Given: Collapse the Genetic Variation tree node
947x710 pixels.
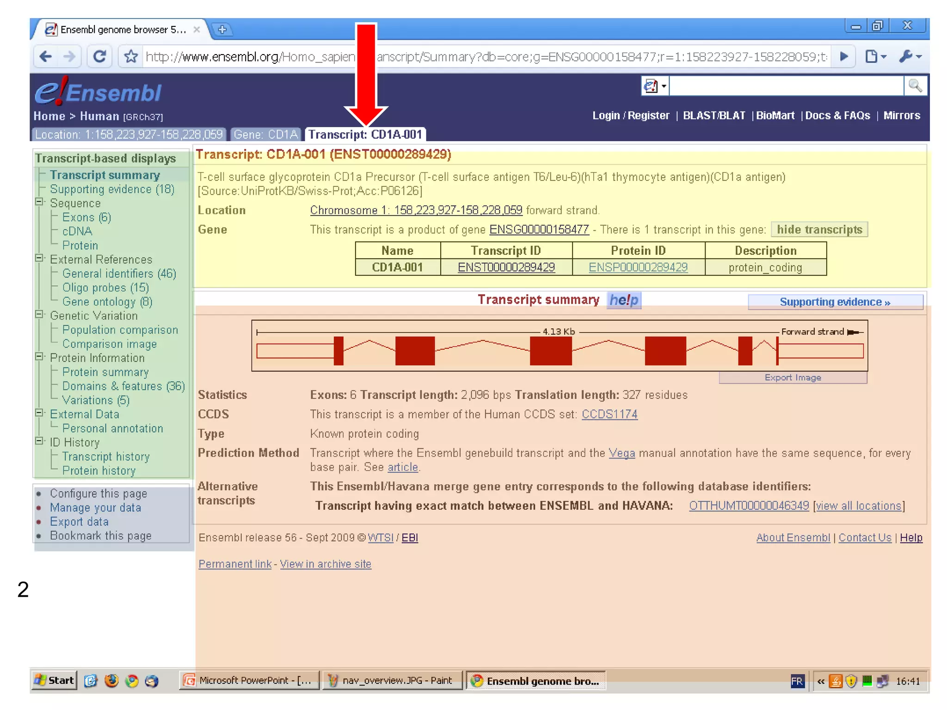Looking at the screenshot, I should click(x=40, y=315).
